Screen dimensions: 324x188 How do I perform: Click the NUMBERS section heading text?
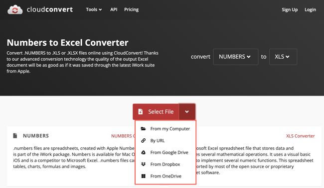36,136
